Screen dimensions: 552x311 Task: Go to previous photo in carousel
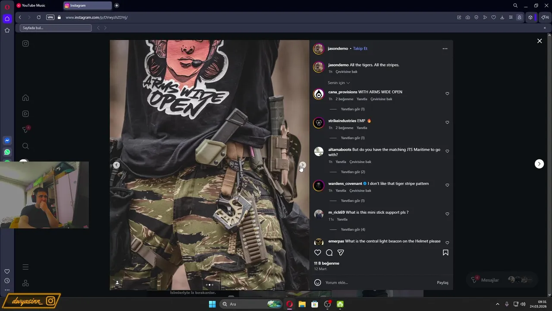point(116,165)
